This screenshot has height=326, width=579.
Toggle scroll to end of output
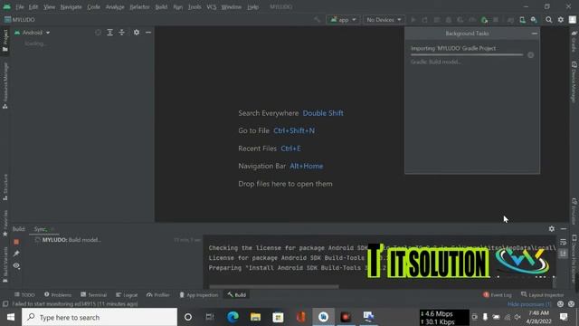coord(563,254)
